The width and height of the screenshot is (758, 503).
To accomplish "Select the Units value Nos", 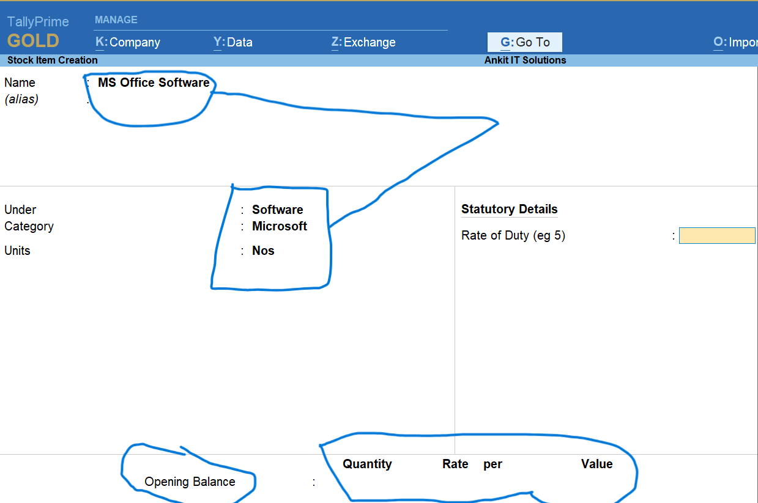I will click(x=263, y=251).
